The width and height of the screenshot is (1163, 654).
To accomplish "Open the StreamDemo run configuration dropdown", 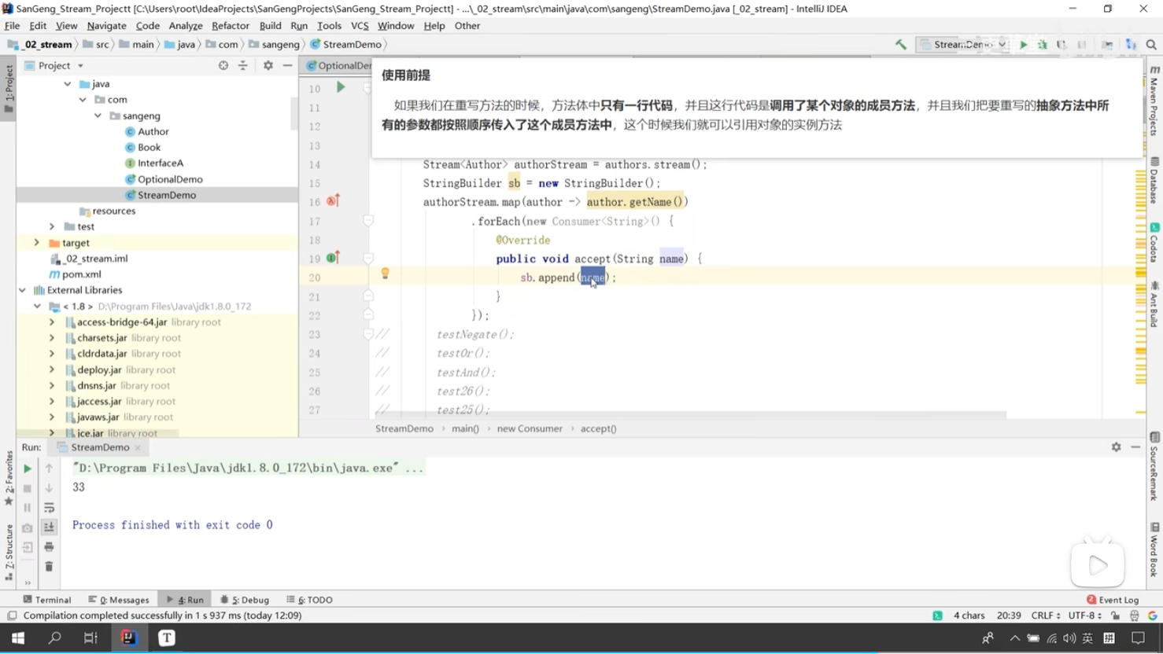I will [964, 45].
